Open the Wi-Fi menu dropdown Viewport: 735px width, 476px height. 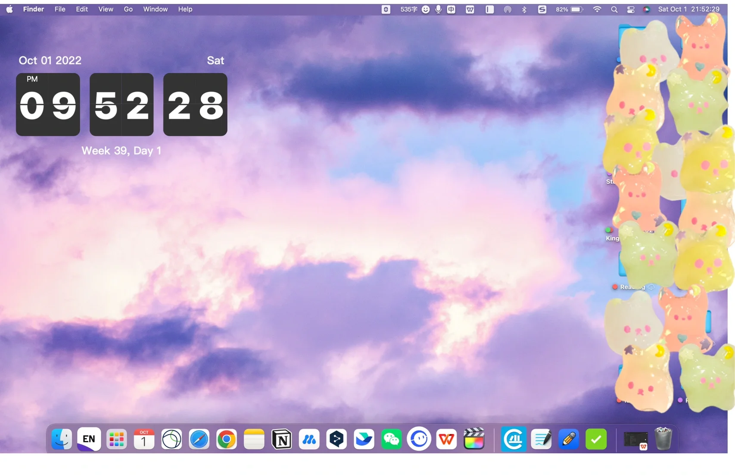pyautogui.click(x=597, y=9)
